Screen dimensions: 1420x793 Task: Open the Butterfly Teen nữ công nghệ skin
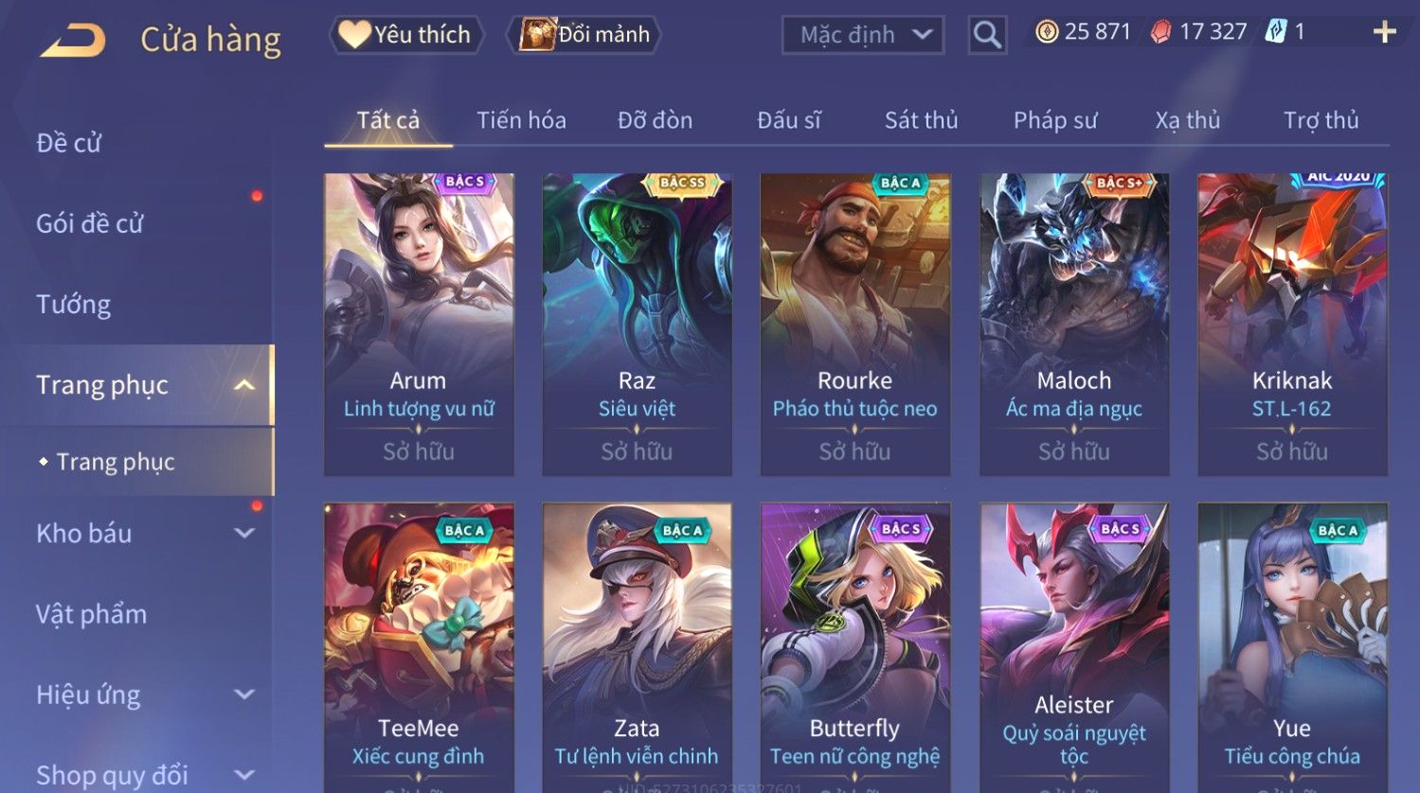(855, 648)
